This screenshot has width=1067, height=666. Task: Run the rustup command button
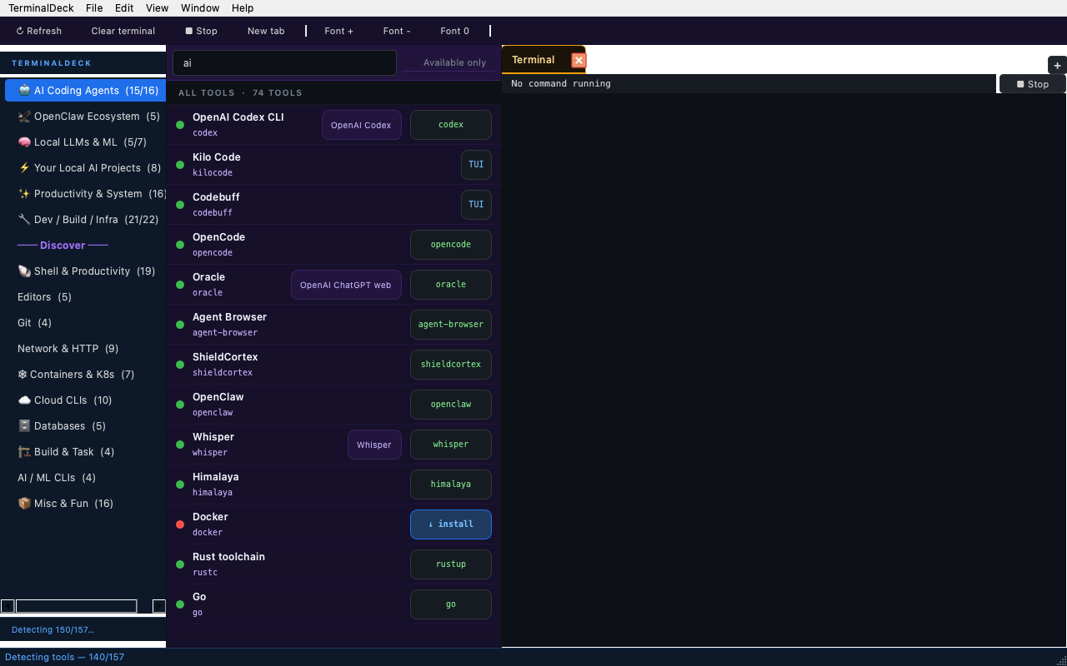click(450, 564)
